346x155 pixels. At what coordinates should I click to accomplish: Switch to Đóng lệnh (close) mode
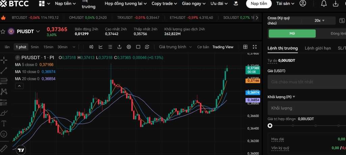coord(338,34)
